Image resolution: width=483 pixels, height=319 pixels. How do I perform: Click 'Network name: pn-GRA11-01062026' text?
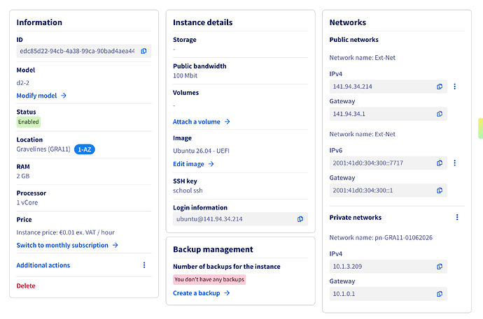click(381, 237)
